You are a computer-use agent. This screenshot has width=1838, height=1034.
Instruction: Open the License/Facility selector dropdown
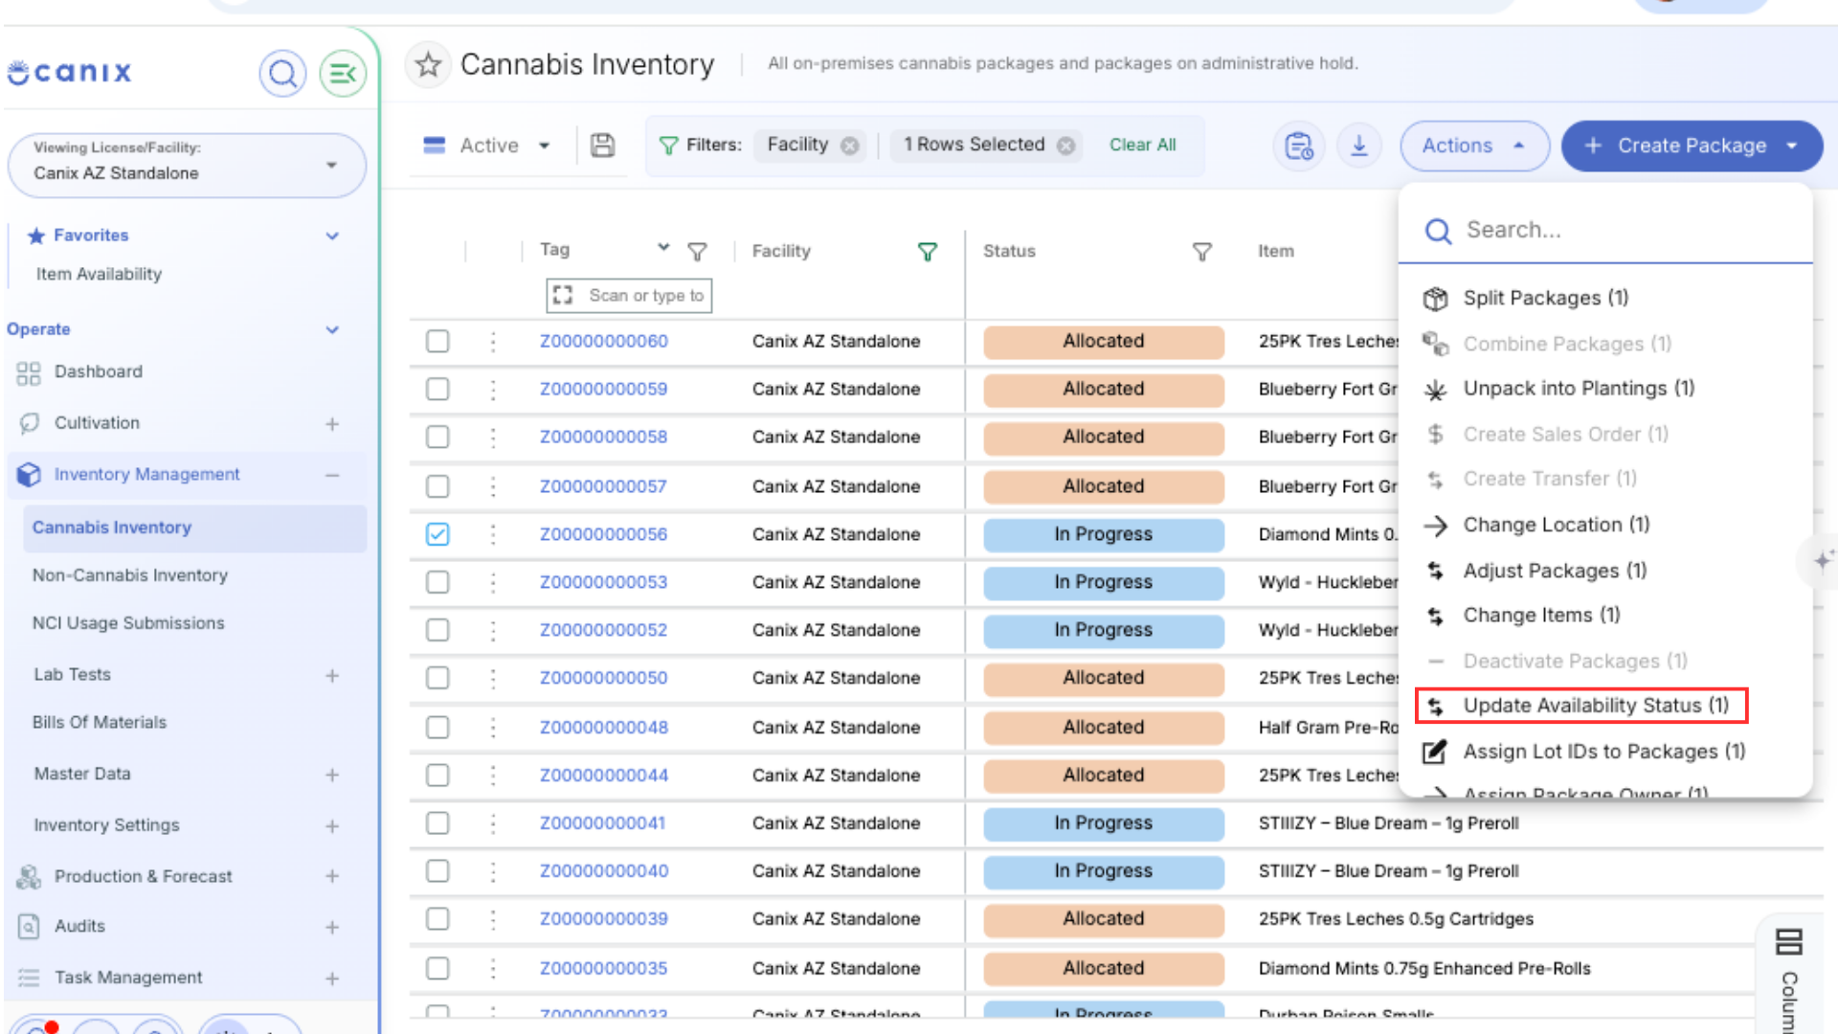(x=187, y=165)
